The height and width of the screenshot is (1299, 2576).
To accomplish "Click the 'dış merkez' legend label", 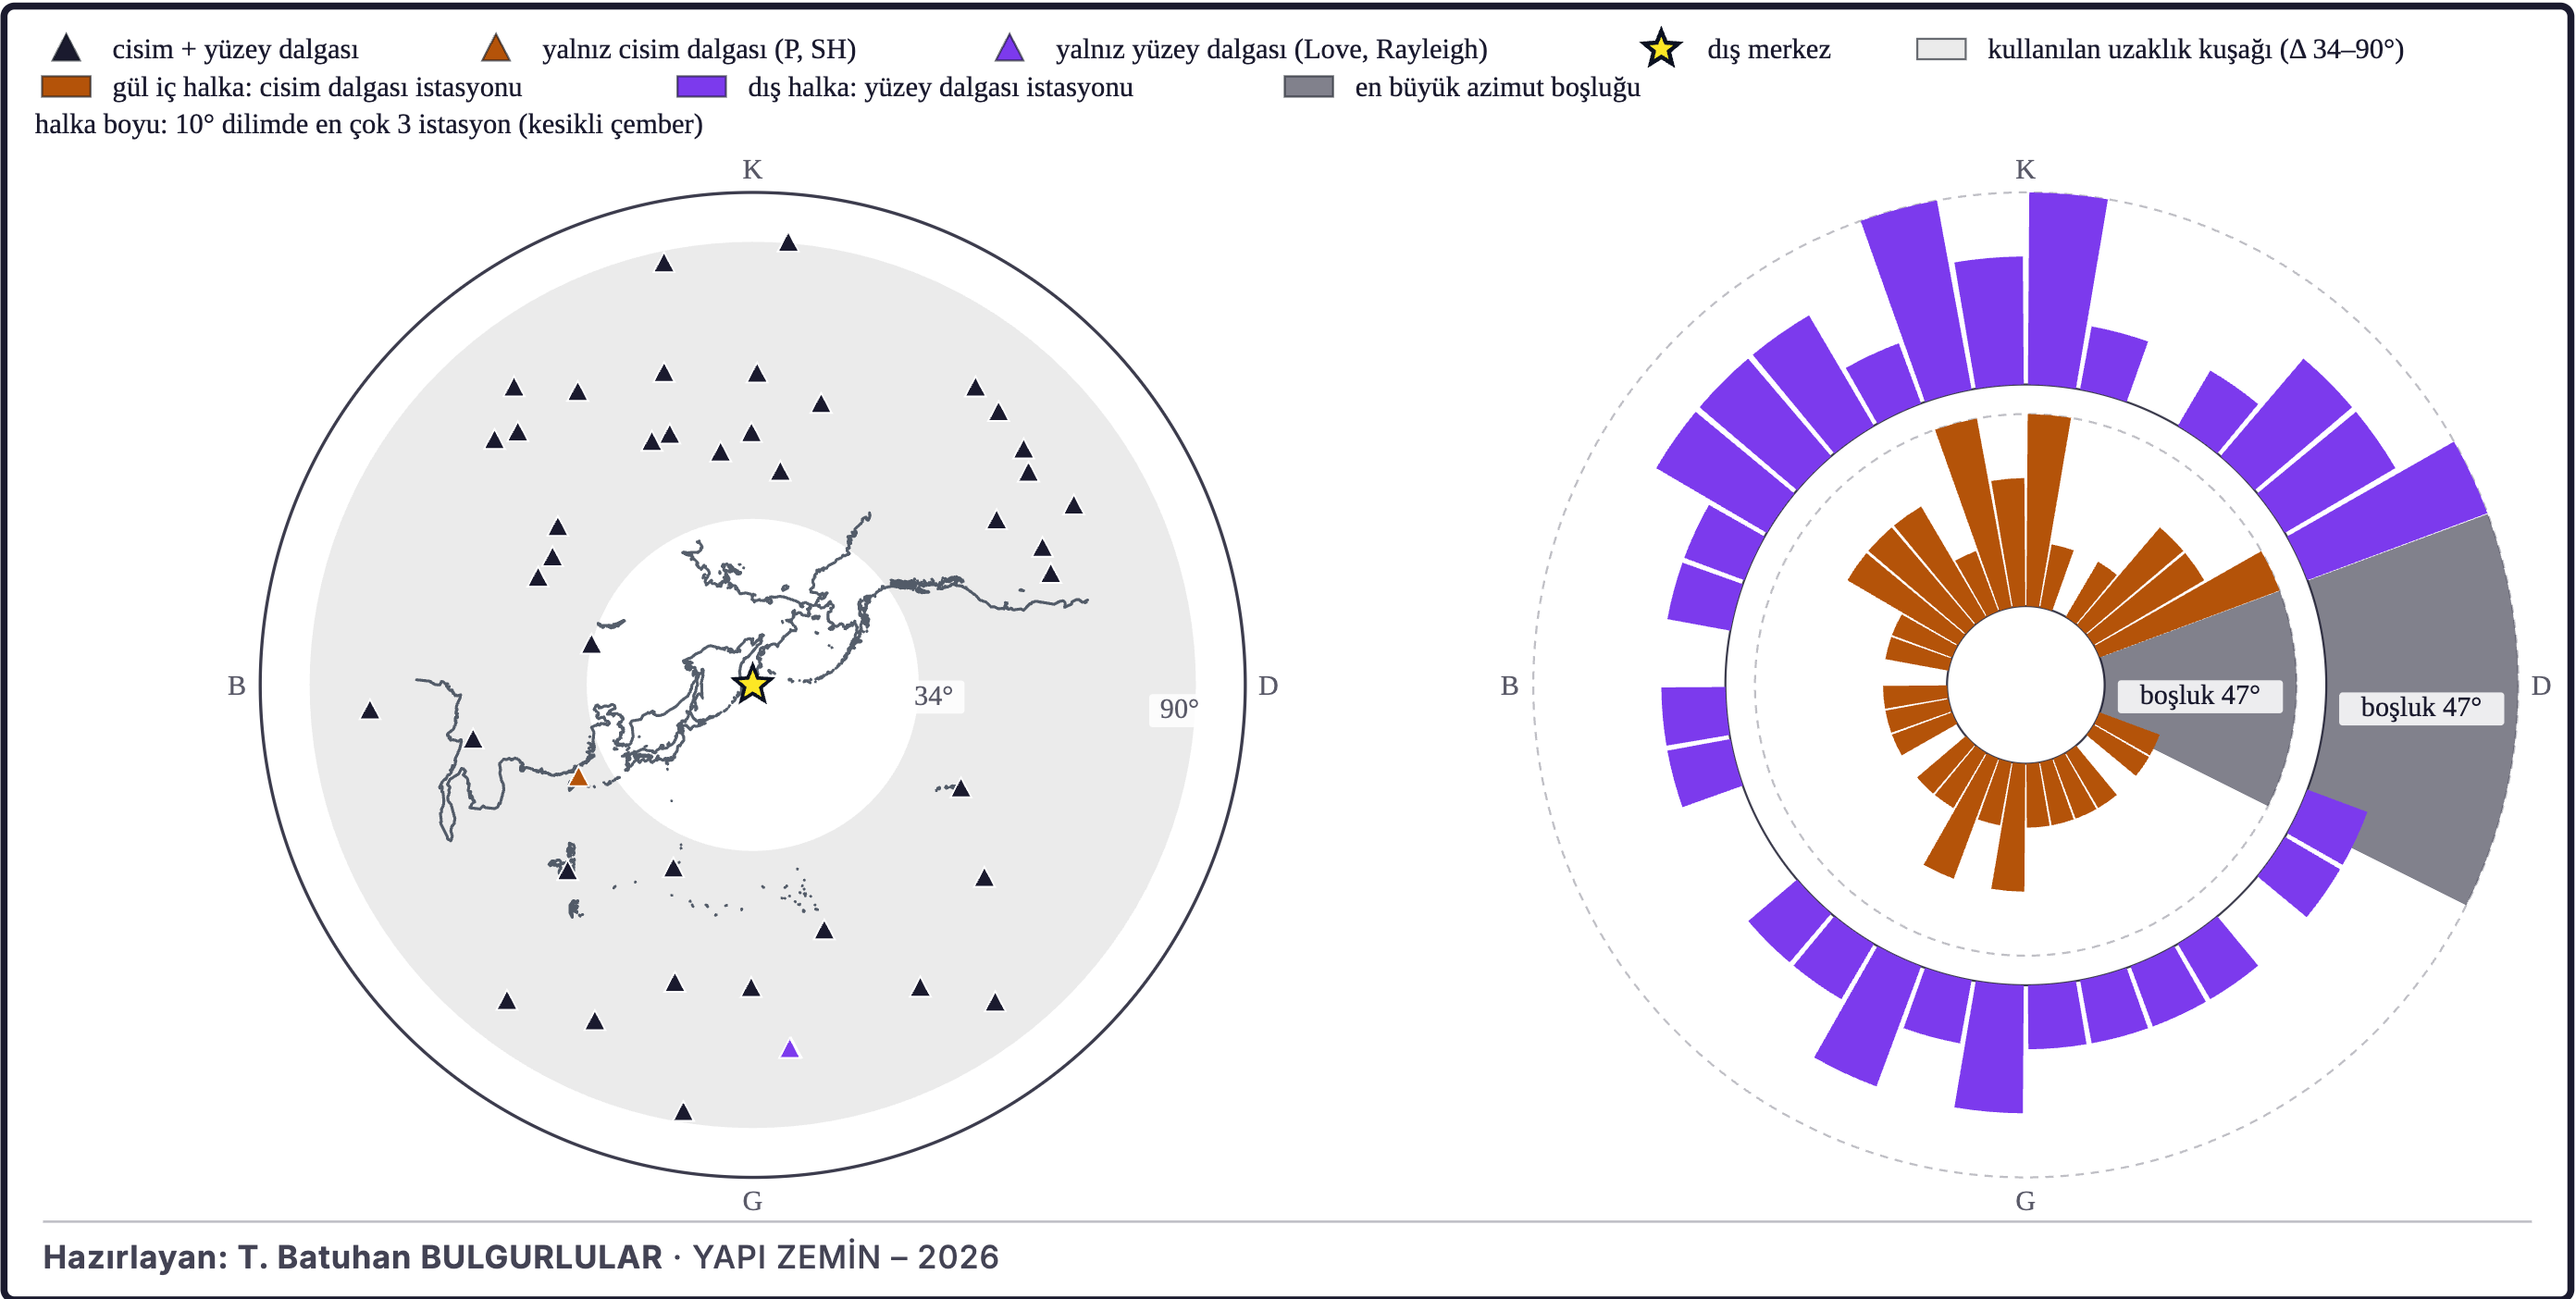I will pyautogui.click(x=1768, y=49).
